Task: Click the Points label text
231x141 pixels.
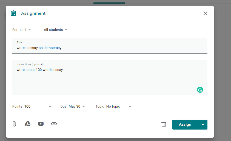Action: tap(17, 107)
